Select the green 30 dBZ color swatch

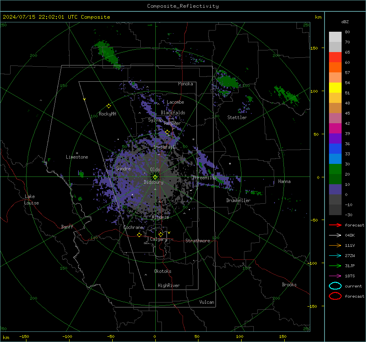(x=335, y=169)
